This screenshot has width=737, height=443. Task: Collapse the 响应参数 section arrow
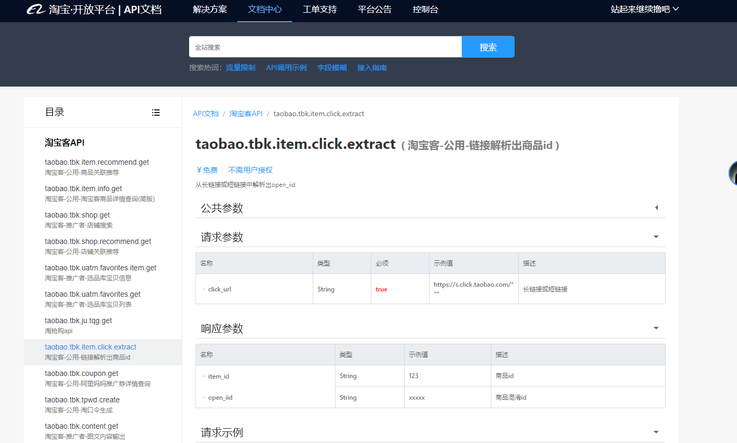(x=656, y=328)
